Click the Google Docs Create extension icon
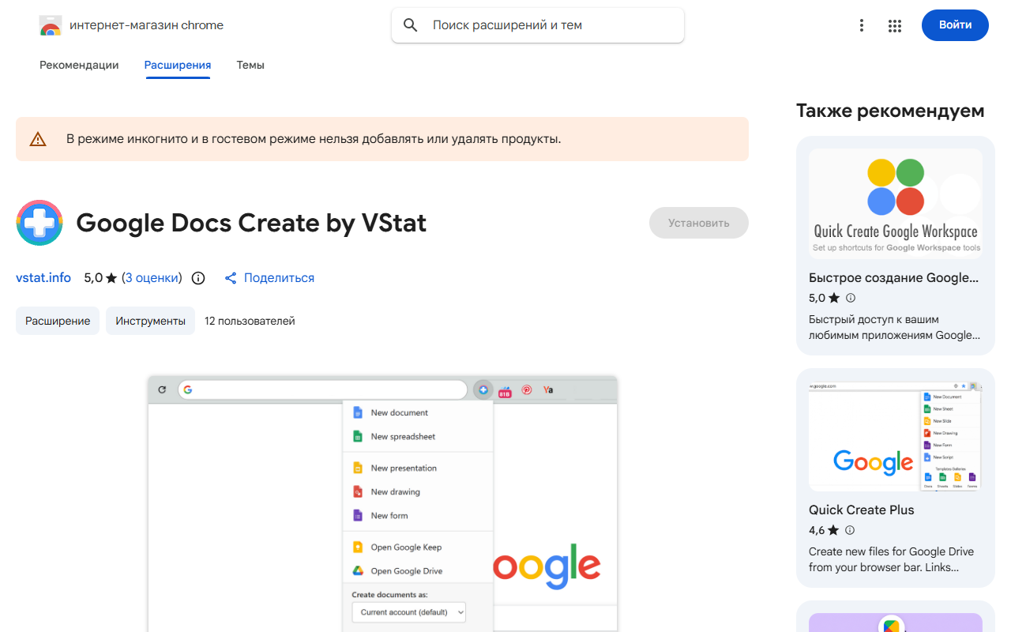Image resolution: width=1011 pixels, height=632 pixels. (39, 223)
